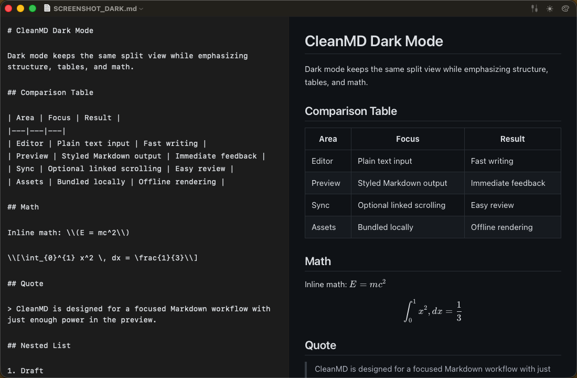The width and height of the screenshot is (577, 378).
Task: Click the 'Quote' heading in the preview pane
Action: (320, 345)
